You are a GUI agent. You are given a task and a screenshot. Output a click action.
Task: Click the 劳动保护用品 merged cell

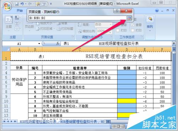tap(19, 82)
